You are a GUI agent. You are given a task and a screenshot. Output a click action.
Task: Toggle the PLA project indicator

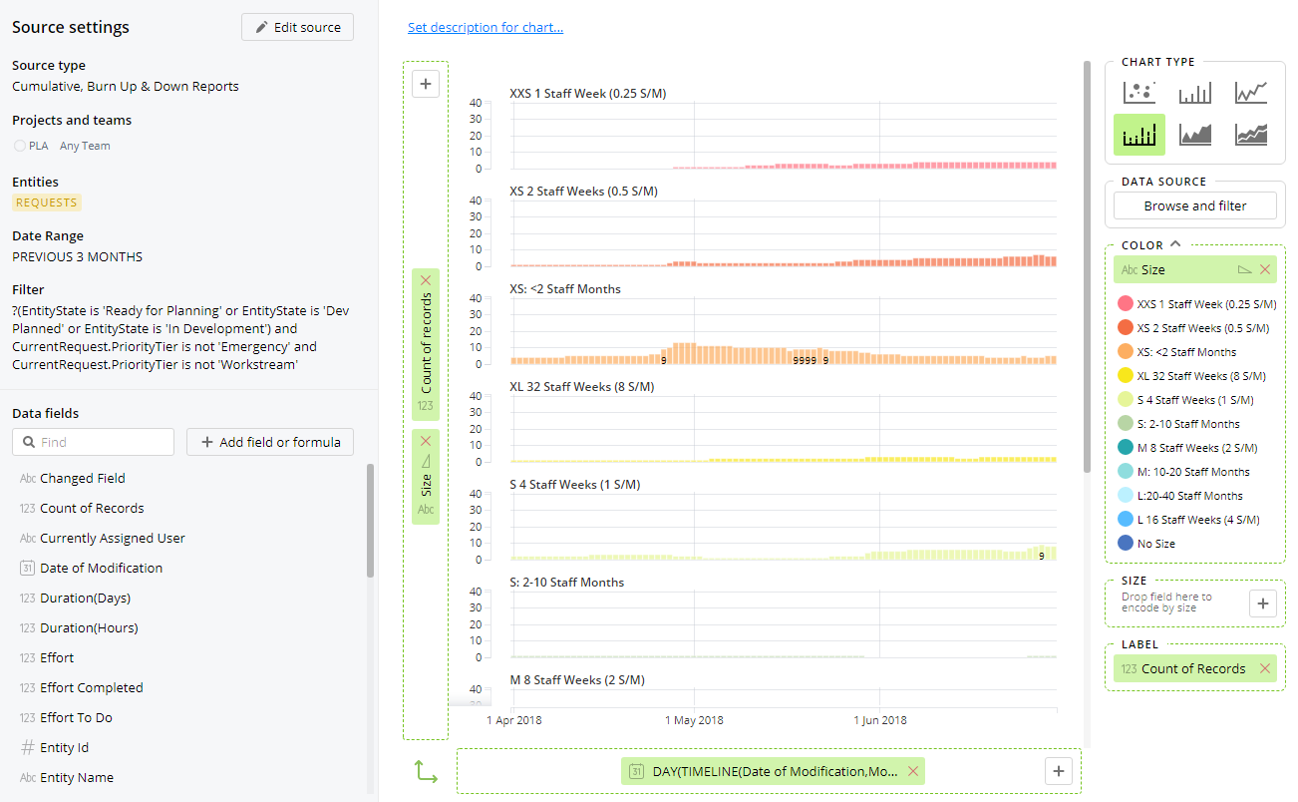click(20, 146)
